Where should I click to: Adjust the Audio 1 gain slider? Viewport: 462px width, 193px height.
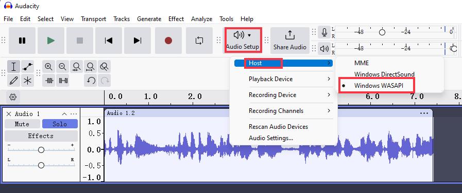[x=41, y=150]
